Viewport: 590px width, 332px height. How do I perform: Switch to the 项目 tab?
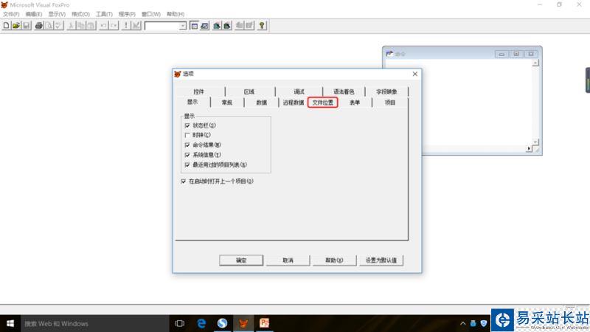pos(390,103)
